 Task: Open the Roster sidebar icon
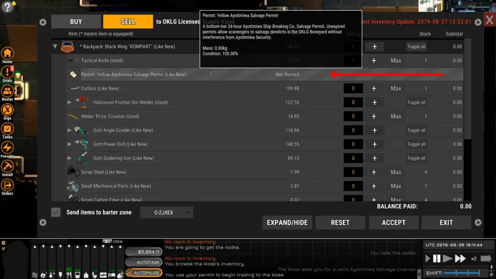click(x=7, y=91)
